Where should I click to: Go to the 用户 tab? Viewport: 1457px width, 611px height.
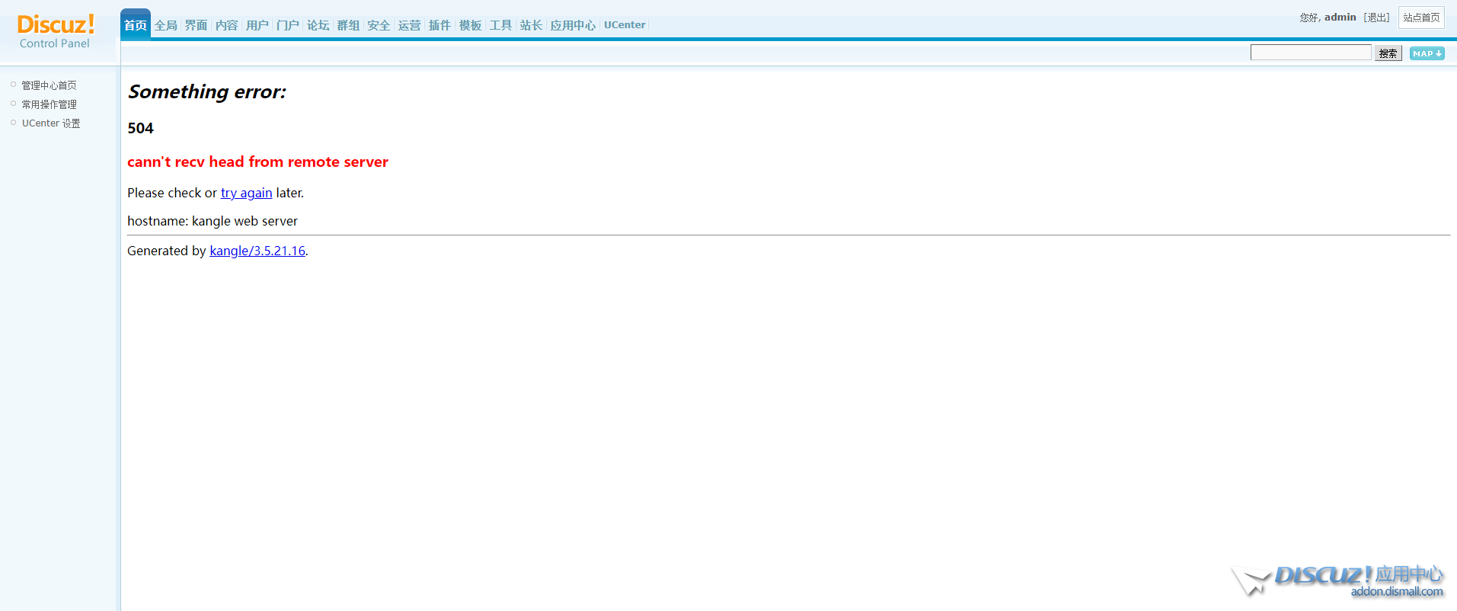coord(257,25)
